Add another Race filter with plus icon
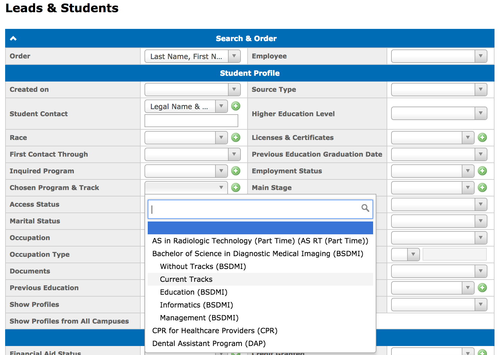Image resolution: width=499 pixels, height=355 pixels. tap(236, 137)
